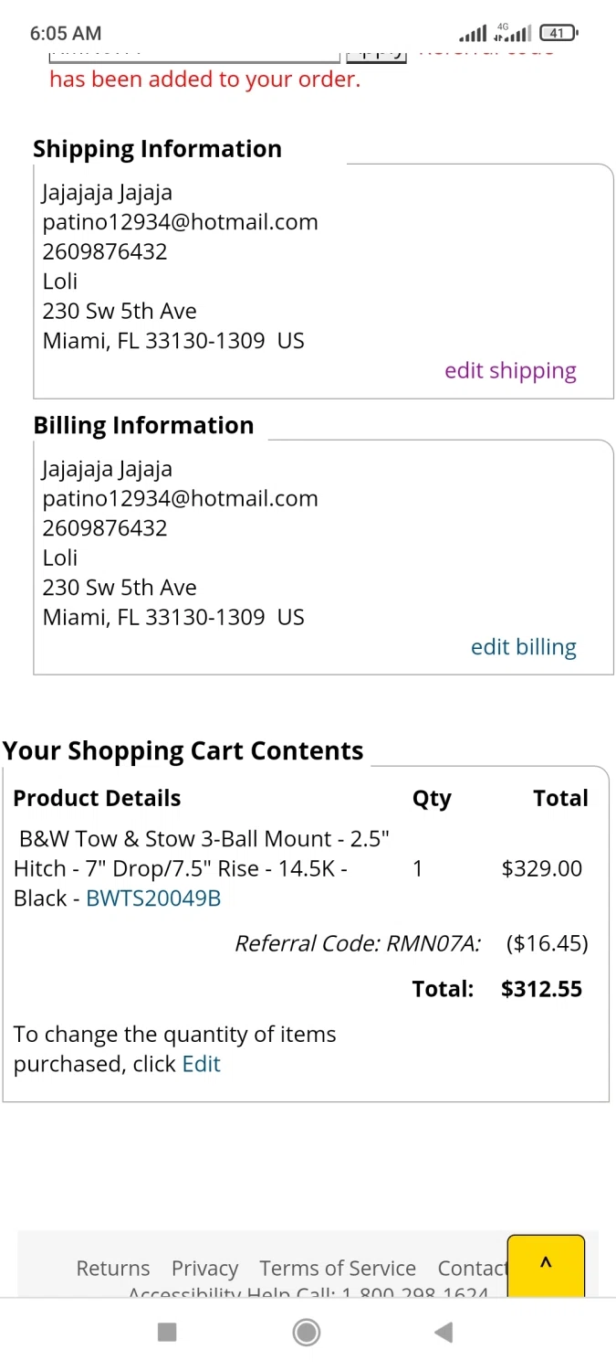Screen dimensions: 616x1371
Task: Tap the 6:05 AM clock
Action: point(66,33)
